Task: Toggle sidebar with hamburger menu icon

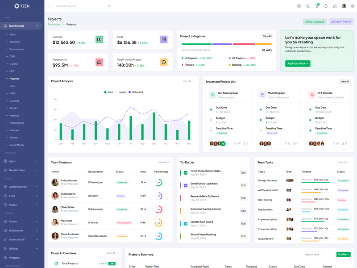Action: pyautogui.click(x=49, y=6)
